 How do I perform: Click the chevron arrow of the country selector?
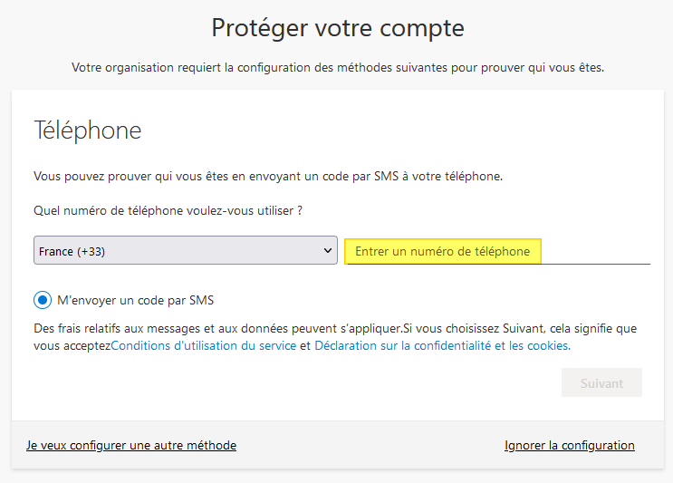[x=328, y=251]
